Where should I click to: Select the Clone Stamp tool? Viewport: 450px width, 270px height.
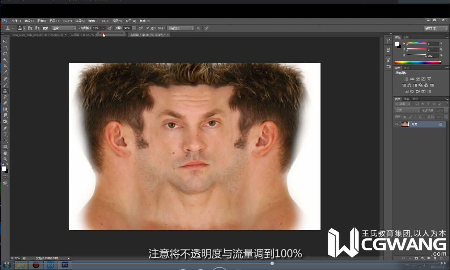pos(5,91)
